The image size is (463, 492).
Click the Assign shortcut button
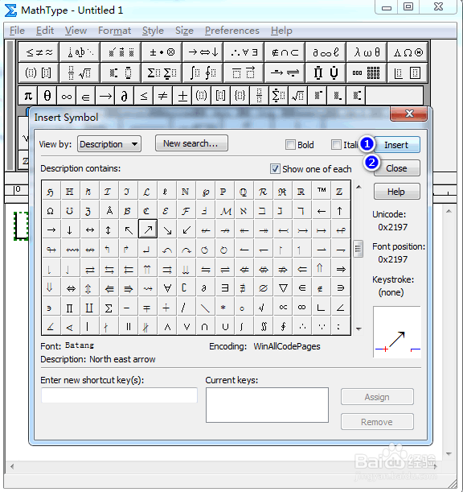pos(377,397)
